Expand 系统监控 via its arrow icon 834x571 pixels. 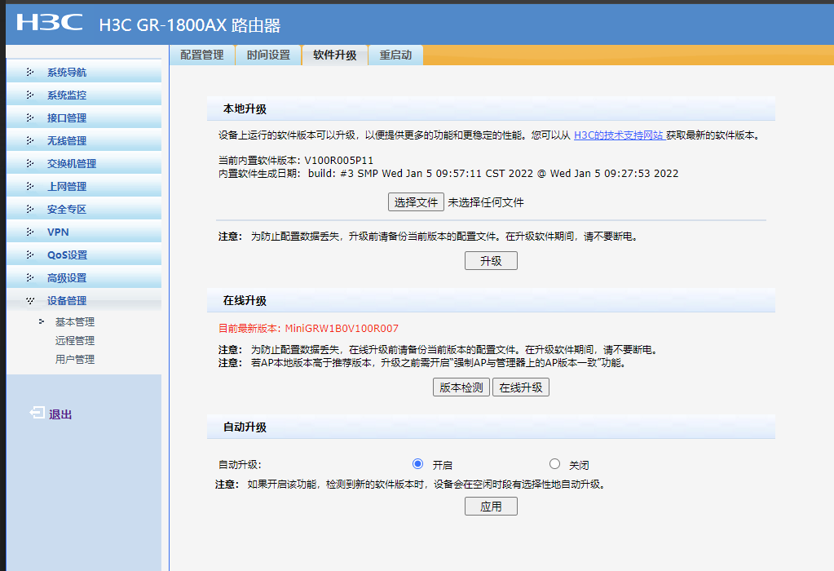tap(30, 95)
